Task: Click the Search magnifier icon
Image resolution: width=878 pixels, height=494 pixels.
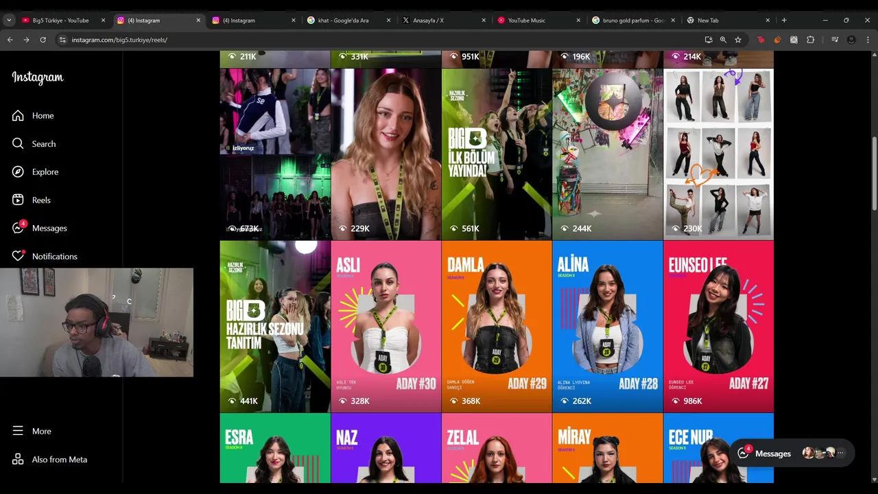Action: click(x=18, y=143)
